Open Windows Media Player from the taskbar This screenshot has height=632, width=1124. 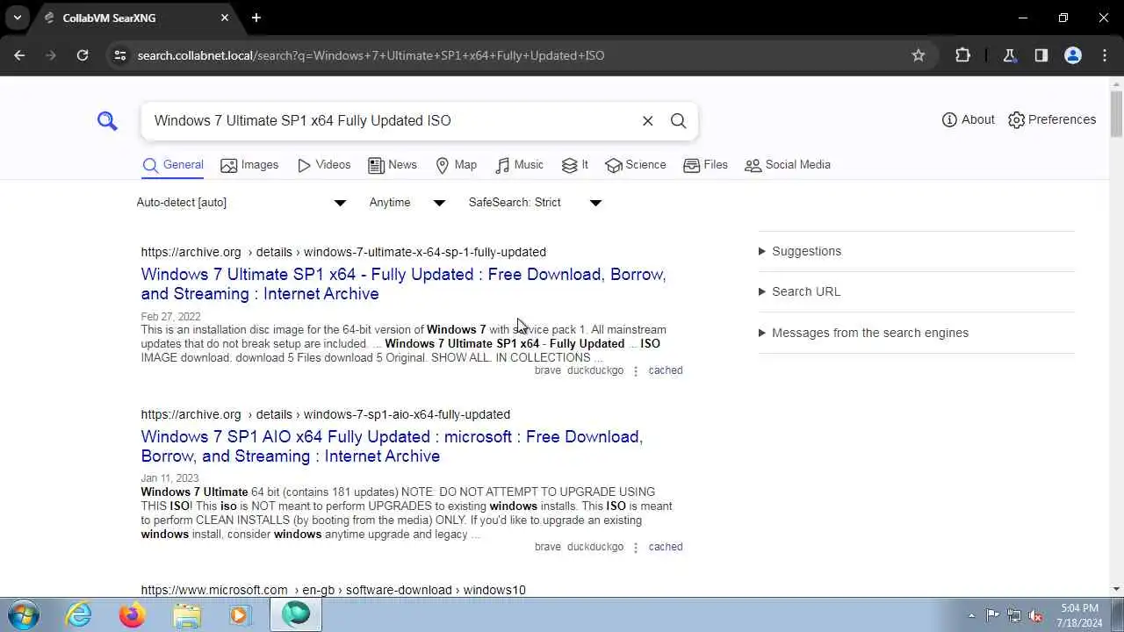240,614
